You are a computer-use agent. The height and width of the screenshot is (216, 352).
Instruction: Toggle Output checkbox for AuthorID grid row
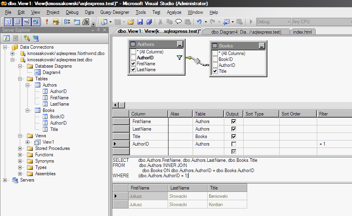pyautogui.click(x=234, y=144)
